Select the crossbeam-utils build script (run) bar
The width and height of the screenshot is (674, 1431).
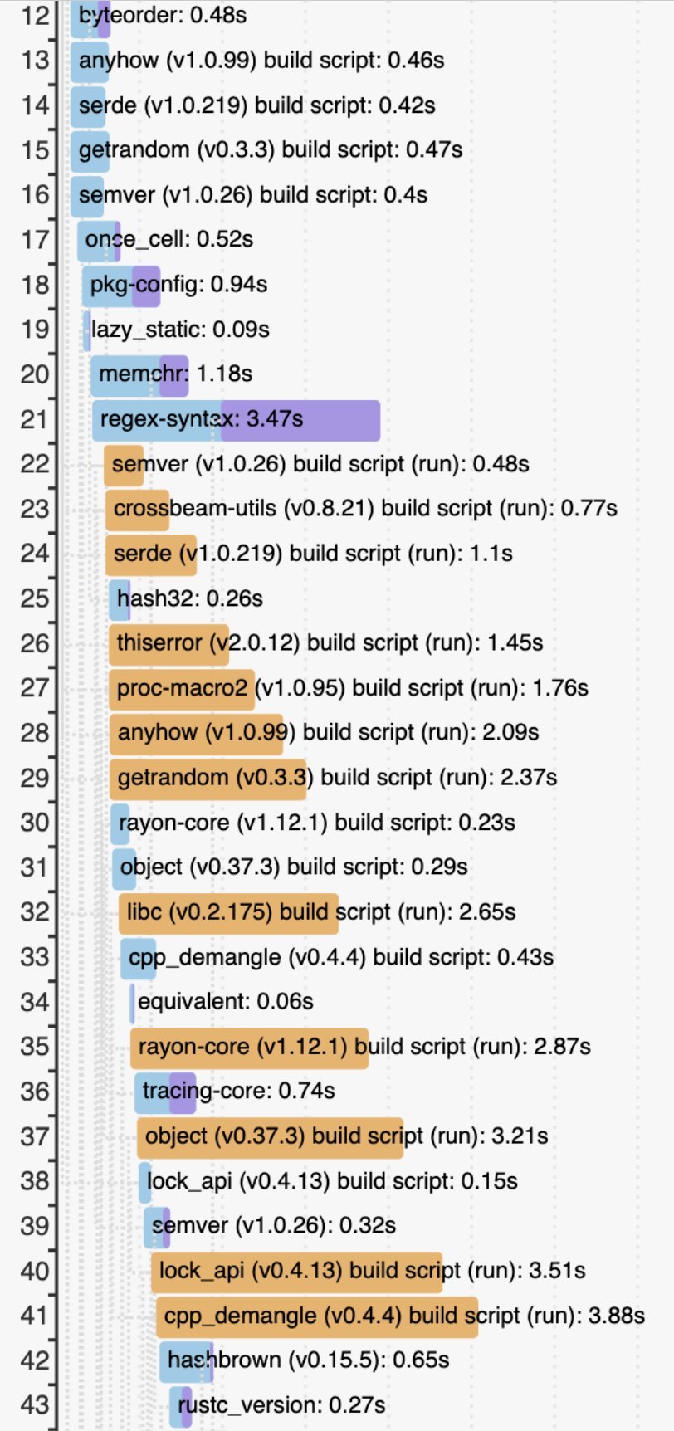[137, 509]
